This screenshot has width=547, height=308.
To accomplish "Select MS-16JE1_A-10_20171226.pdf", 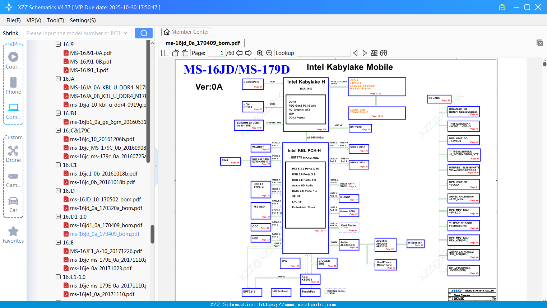I will click(106, 251).
